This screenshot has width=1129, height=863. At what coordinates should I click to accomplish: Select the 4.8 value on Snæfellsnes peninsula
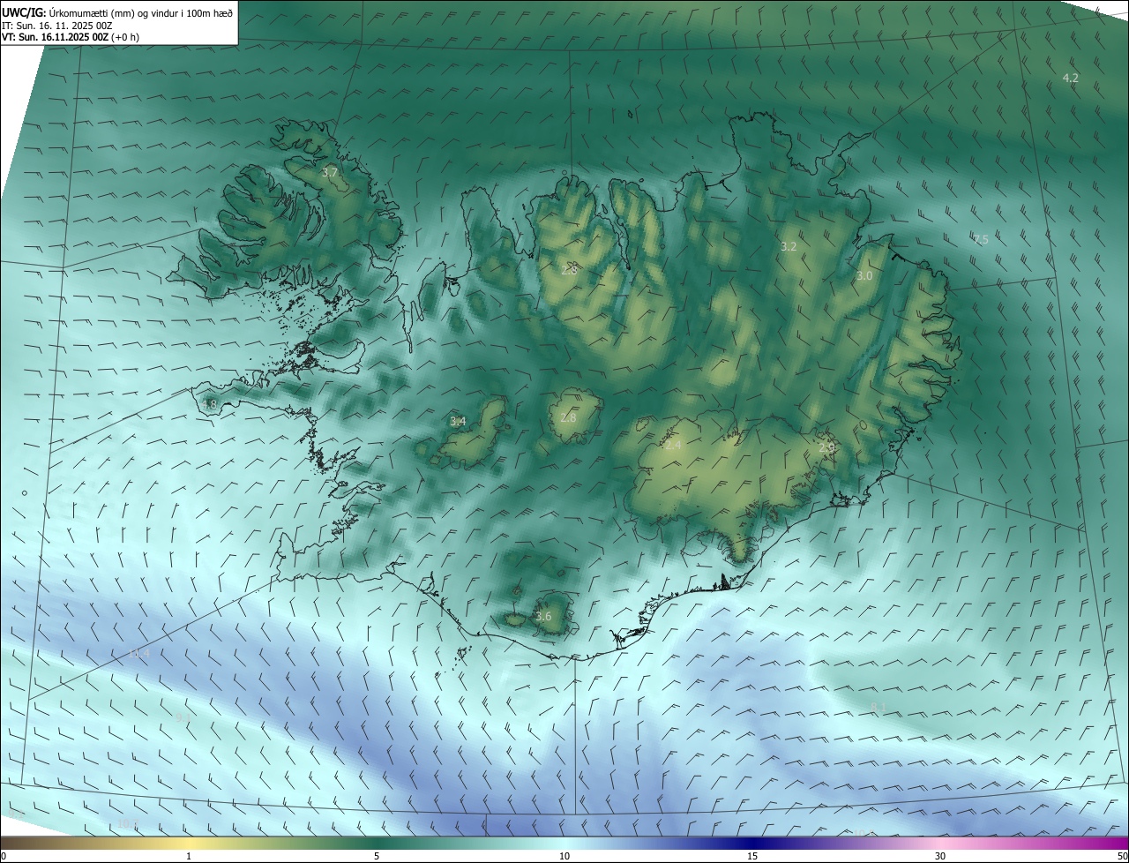point(209,405)
